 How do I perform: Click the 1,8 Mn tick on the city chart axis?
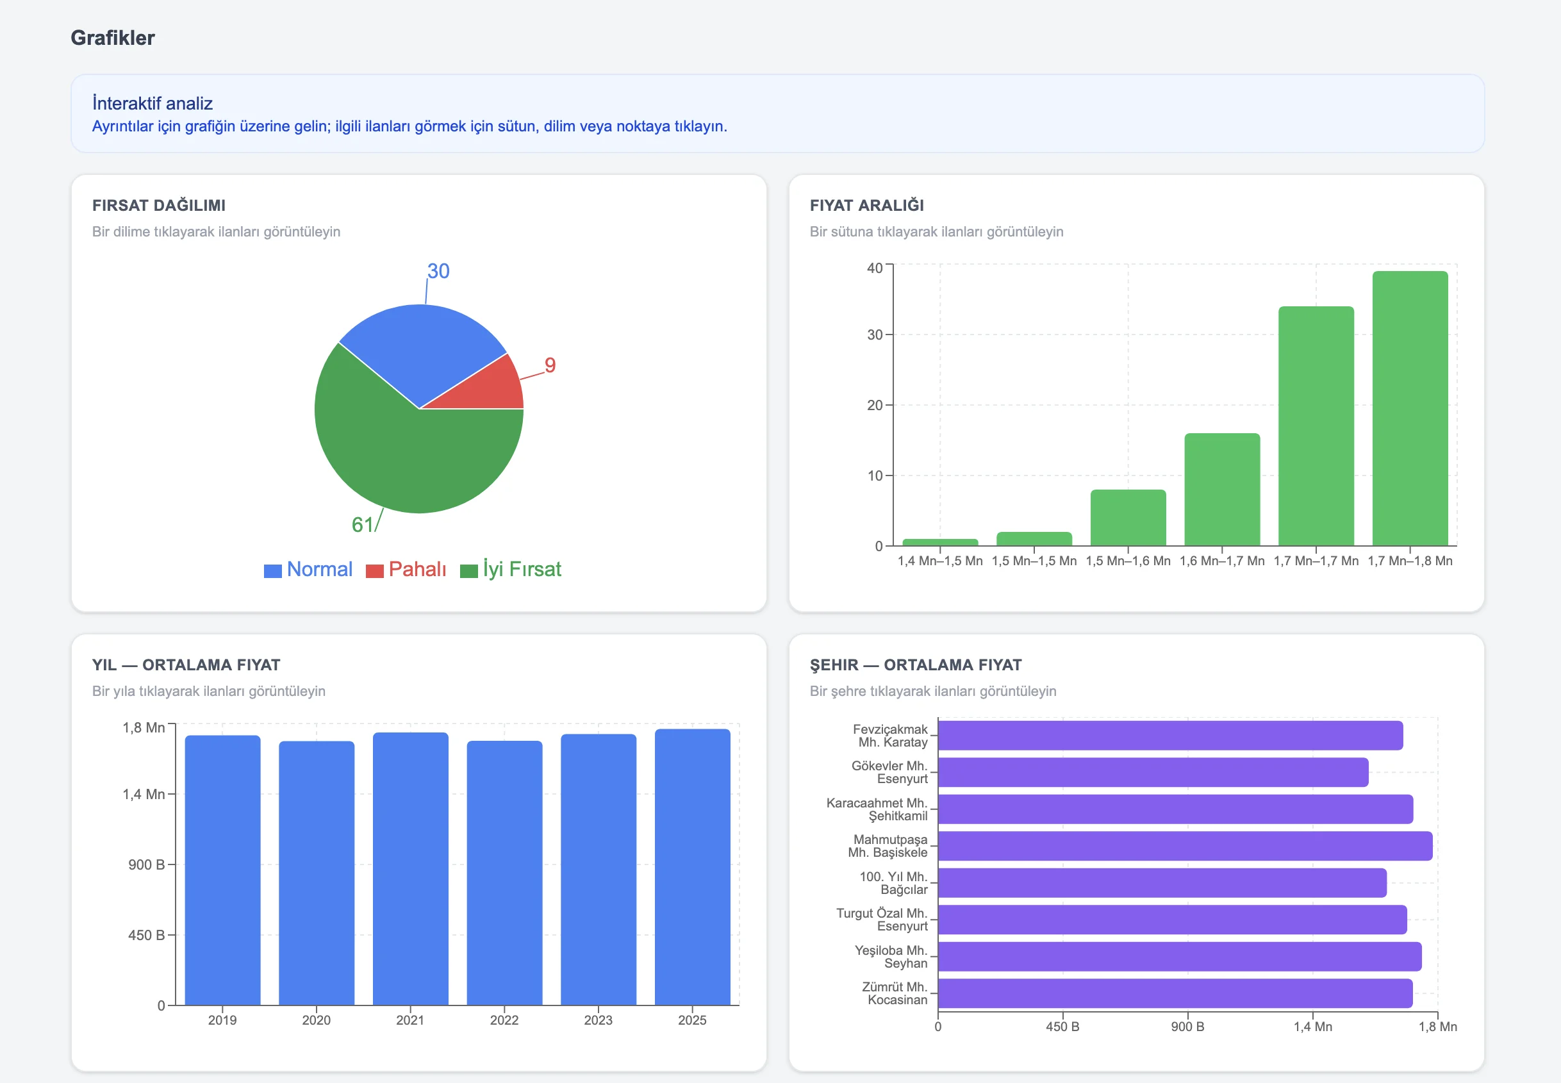tap(1437, 1027)
